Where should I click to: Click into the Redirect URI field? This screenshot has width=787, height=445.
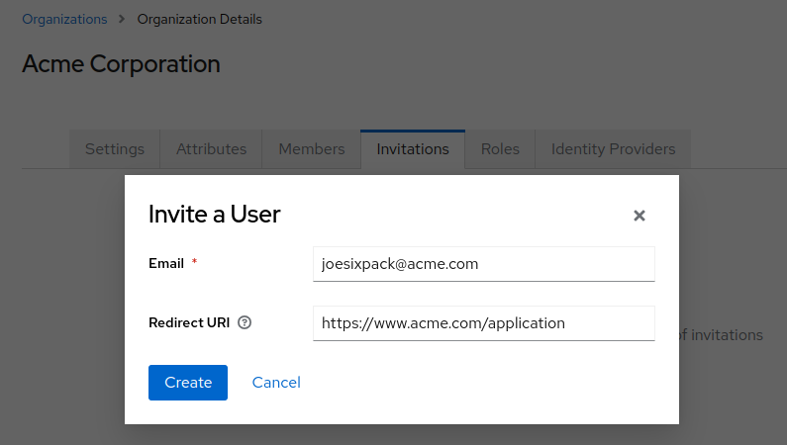tap(483, 323)
